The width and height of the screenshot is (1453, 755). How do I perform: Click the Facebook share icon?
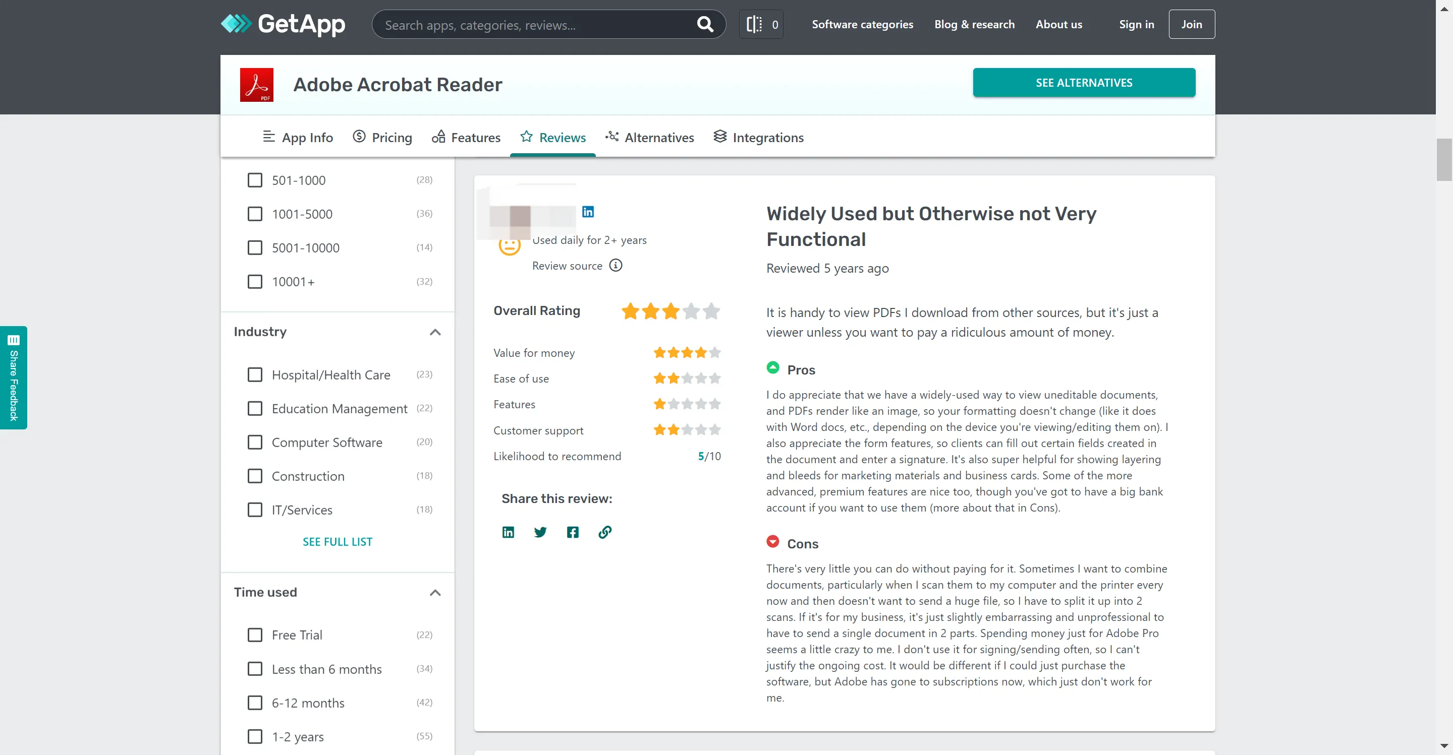tap(573, 532)
